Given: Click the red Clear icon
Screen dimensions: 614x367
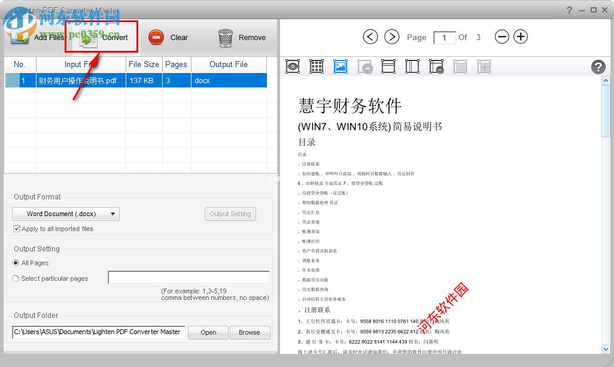Looking at the screenshot, I should coord(156,38).
